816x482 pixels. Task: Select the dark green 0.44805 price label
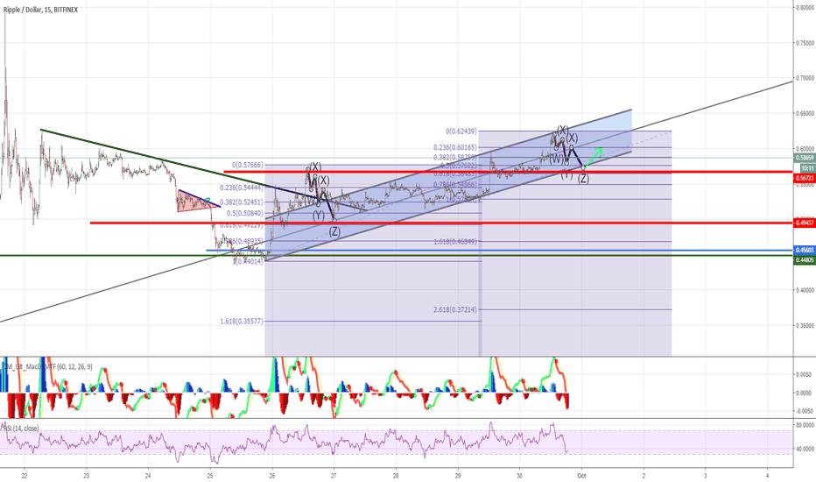804,260
